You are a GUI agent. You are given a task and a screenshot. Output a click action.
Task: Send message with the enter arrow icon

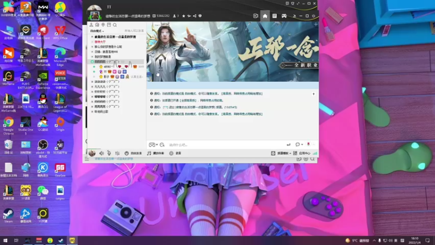pos(289,145)
